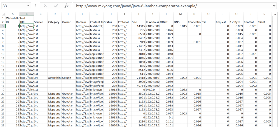The image size is (278, 127).
Task: Click the 'Service' header cell
Action: click(x=41, y=22)
